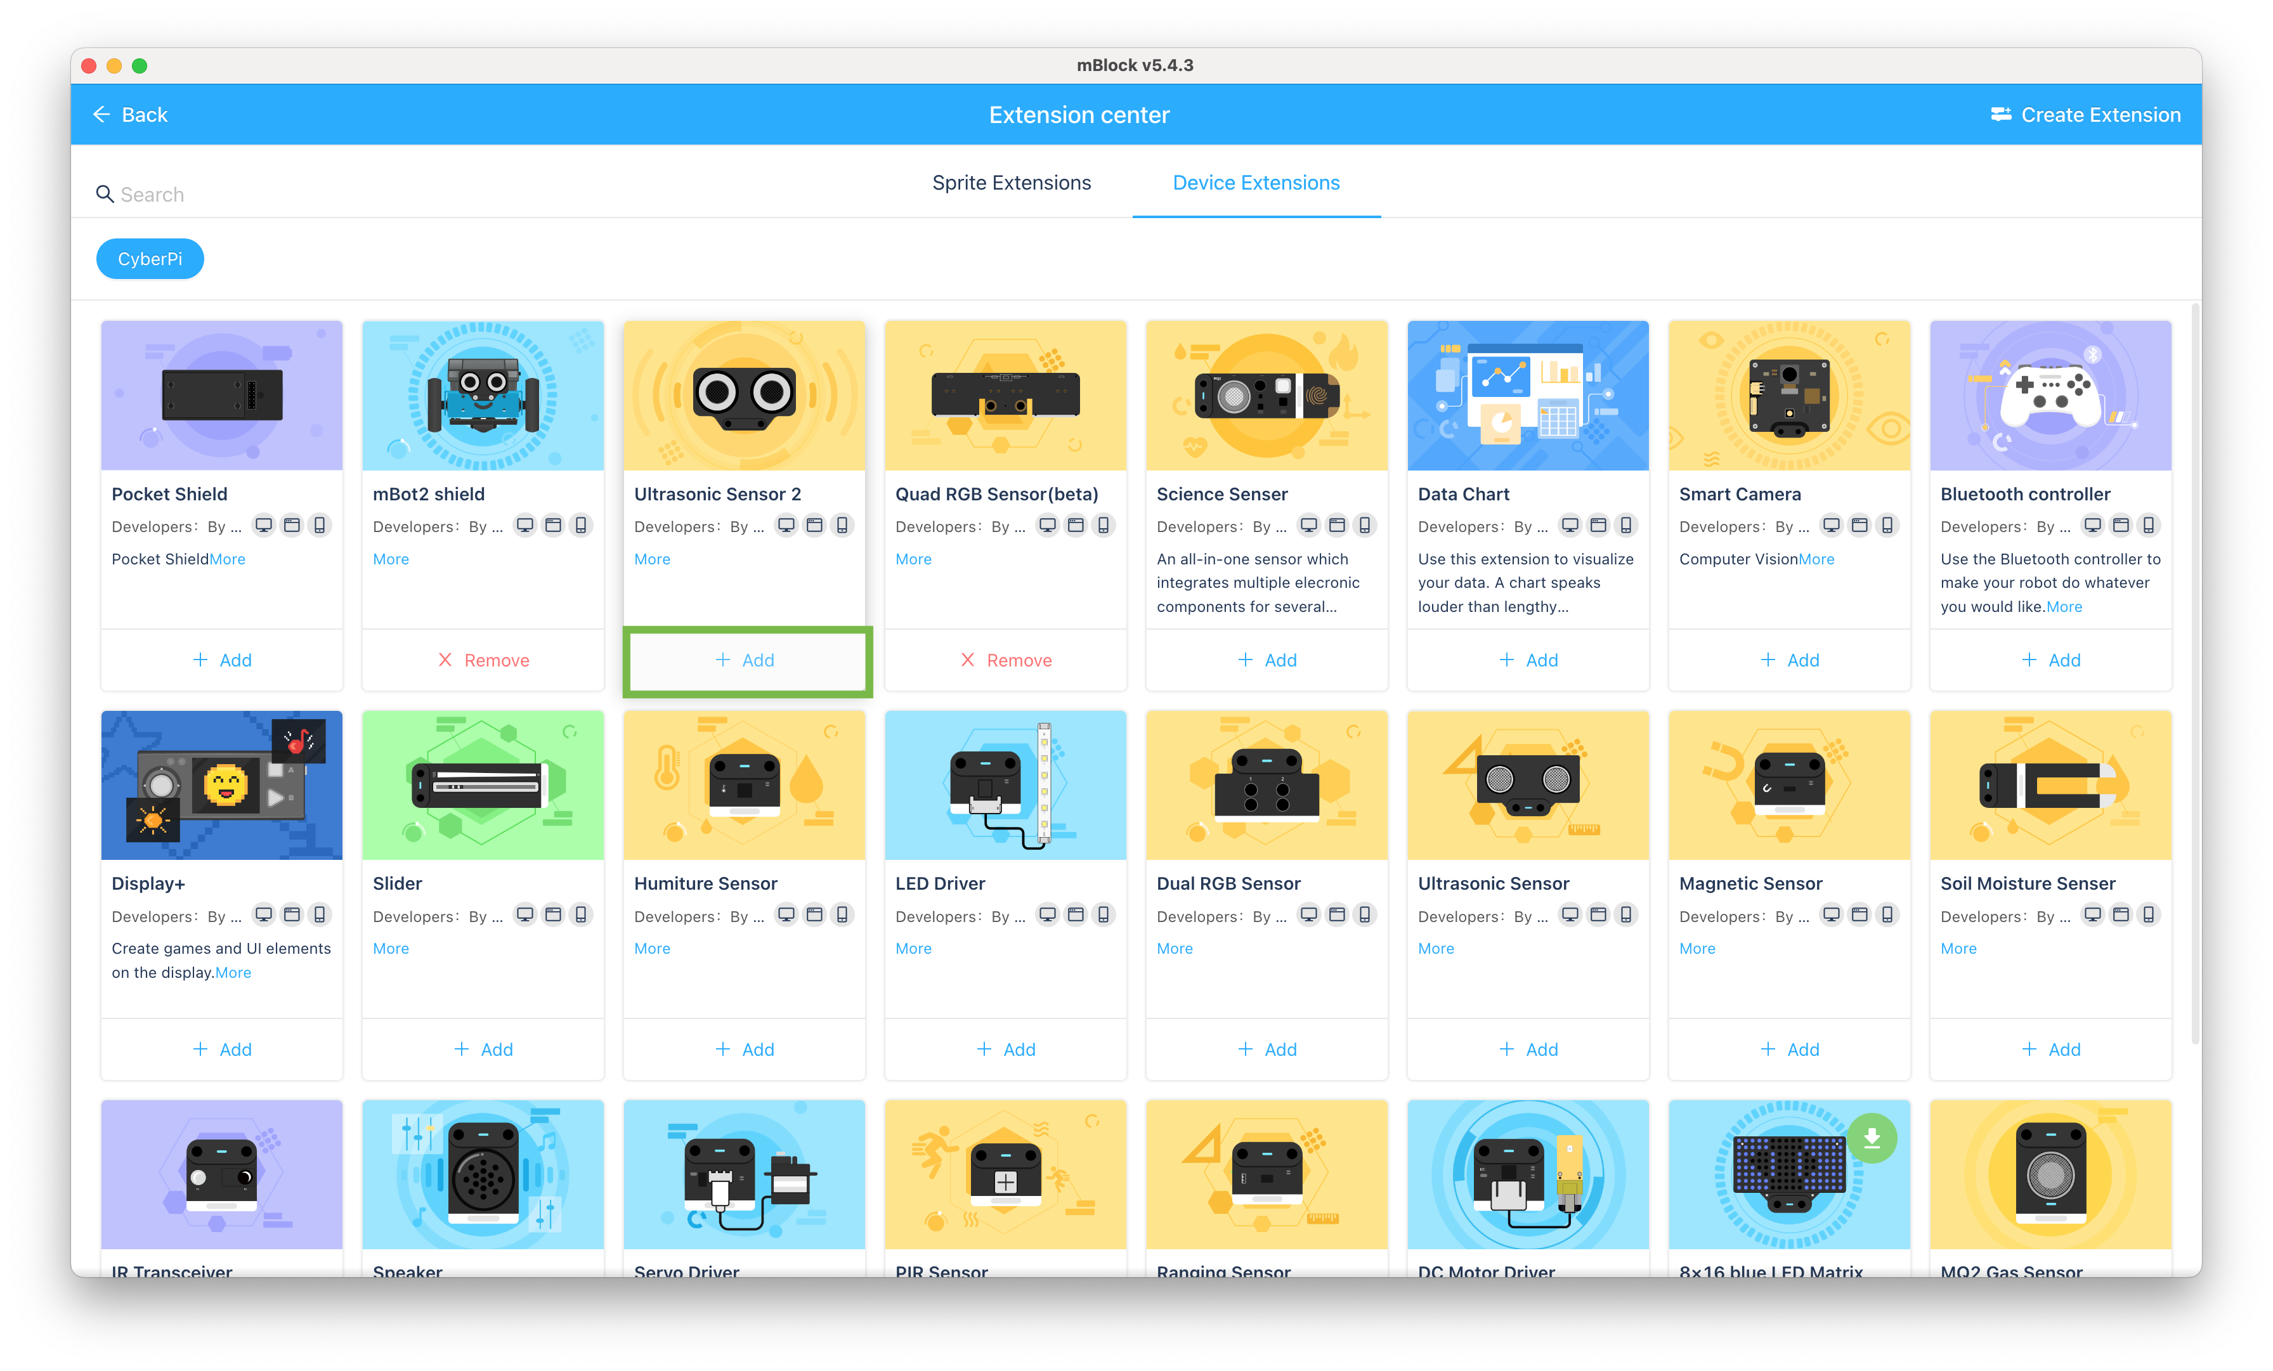This screenshot has height=1371, width=2273.
Task: Add the Dual RGB Sensor extension
Action: [x=1267, y=1049]
